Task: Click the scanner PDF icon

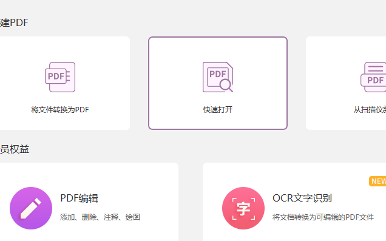Action: tap(373, 77)
